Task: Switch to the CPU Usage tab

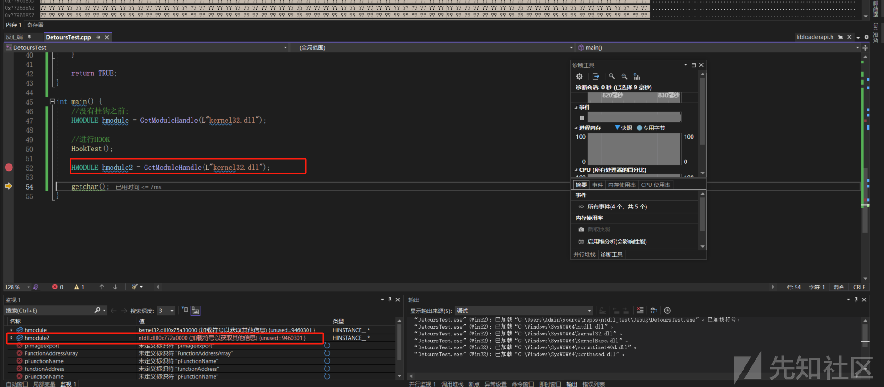Action: 656,185
